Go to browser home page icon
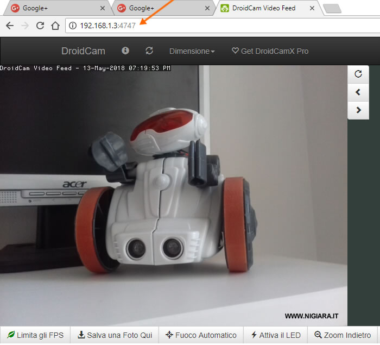The height and width of the screenshot is (345, 380). pos(55,26)
